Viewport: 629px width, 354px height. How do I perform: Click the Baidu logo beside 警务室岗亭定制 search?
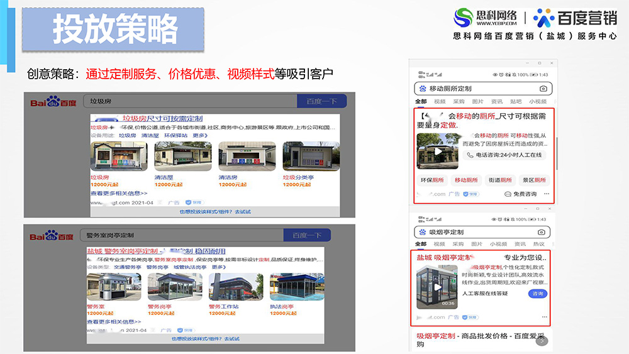(x=53, y=235)
